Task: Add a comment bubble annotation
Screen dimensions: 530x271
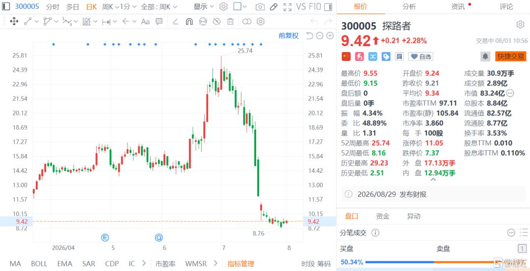Action: [159, 22]
